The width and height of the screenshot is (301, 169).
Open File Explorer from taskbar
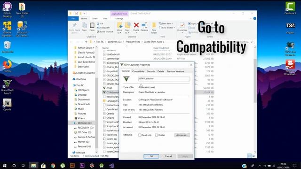coord(33,166)
